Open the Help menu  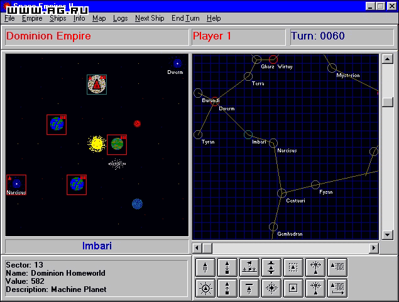214,18
